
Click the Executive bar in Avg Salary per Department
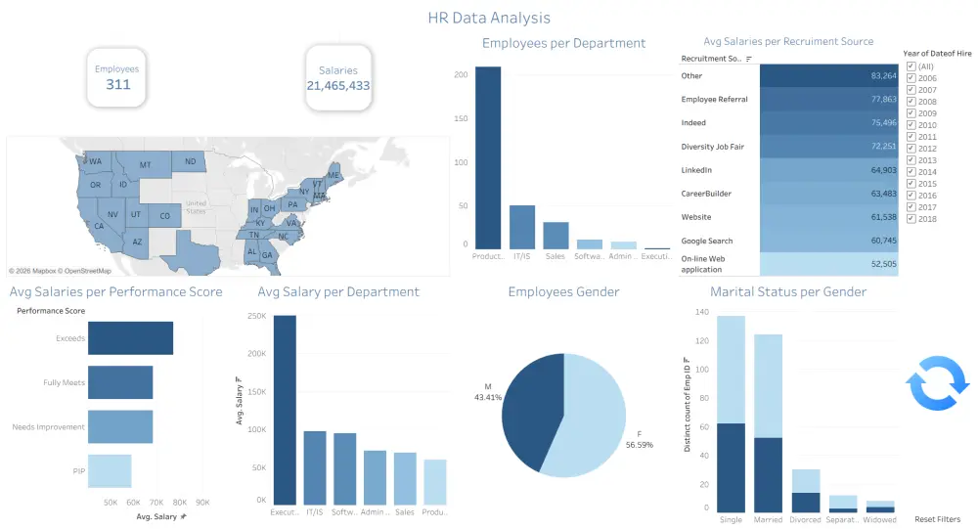[x=285, y=410]
